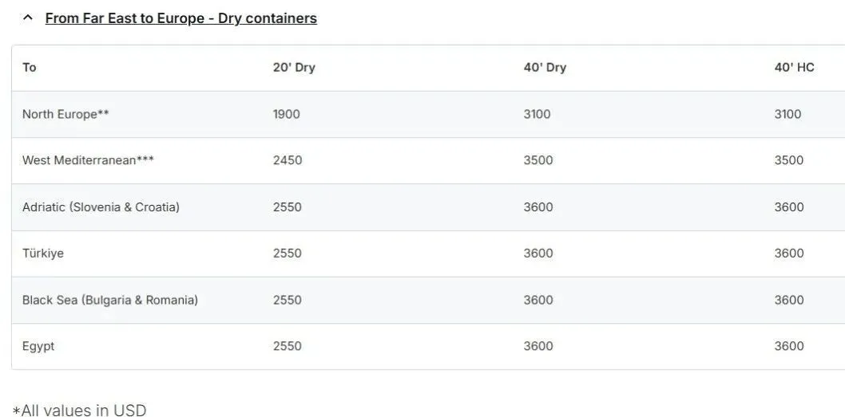Select the Egypt row label

click(x=38, y=346)
